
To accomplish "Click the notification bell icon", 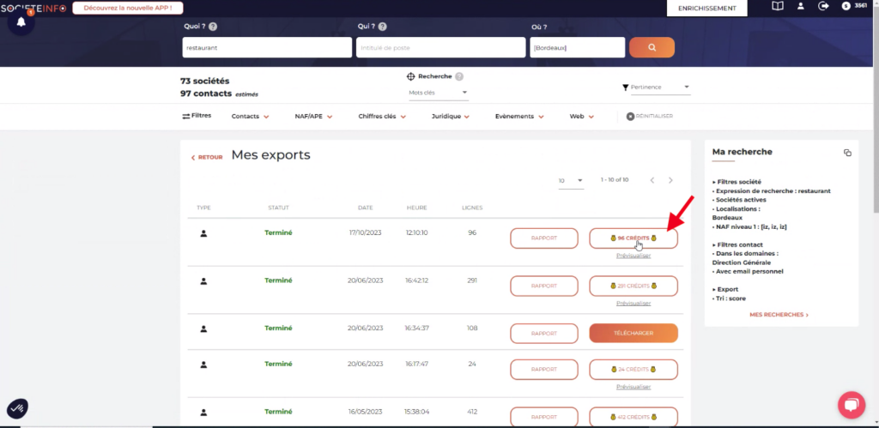I will tap(21, 22).
